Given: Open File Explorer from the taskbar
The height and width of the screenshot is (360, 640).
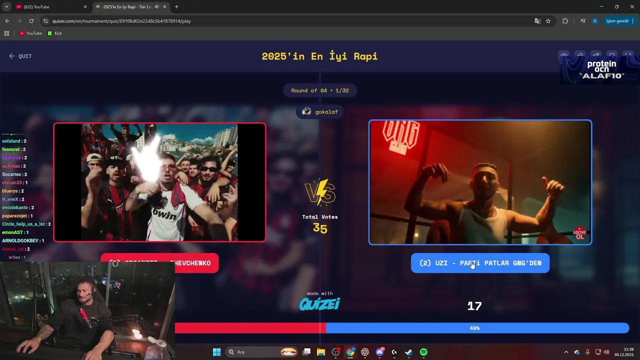Looking at the screenshot, I should [321, 352].
